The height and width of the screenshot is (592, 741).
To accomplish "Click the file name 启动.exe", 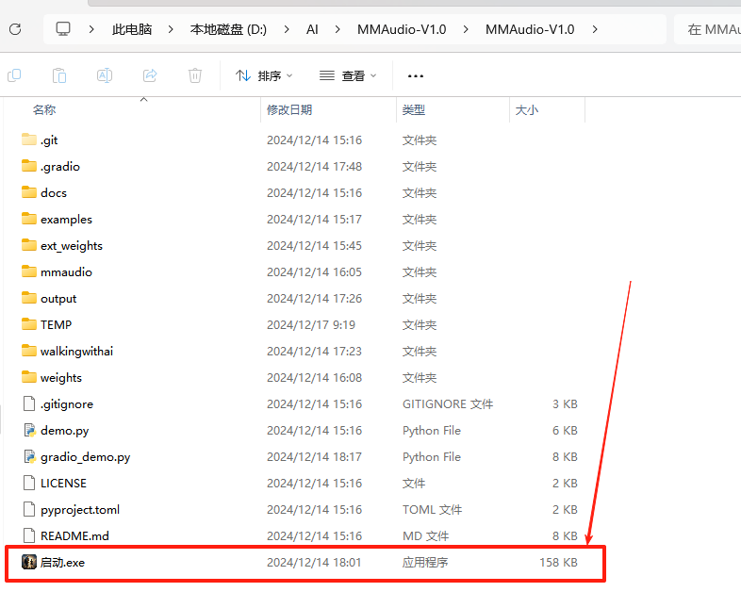I will pos(62,563).
